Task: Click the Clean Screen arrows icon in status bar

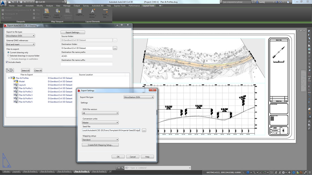Action: pos(305,173)
